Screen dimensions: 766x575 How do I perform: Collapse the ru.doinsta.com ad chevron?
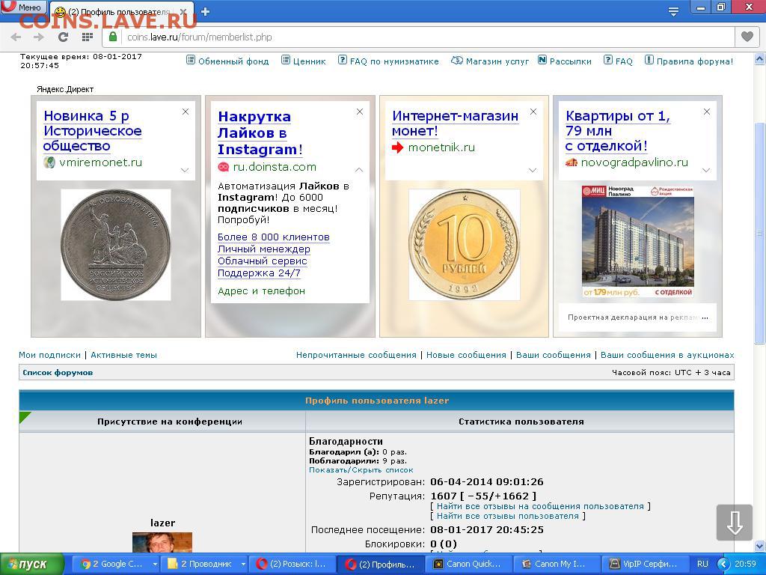pyautogui.click(x=359, y=170)
